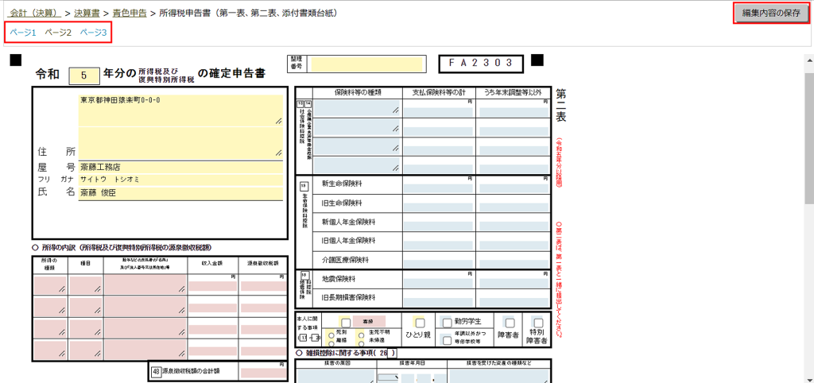Click 介護医療保険料 うち年末調整等以外 field
814x383 pixels.
pos(514,263)
